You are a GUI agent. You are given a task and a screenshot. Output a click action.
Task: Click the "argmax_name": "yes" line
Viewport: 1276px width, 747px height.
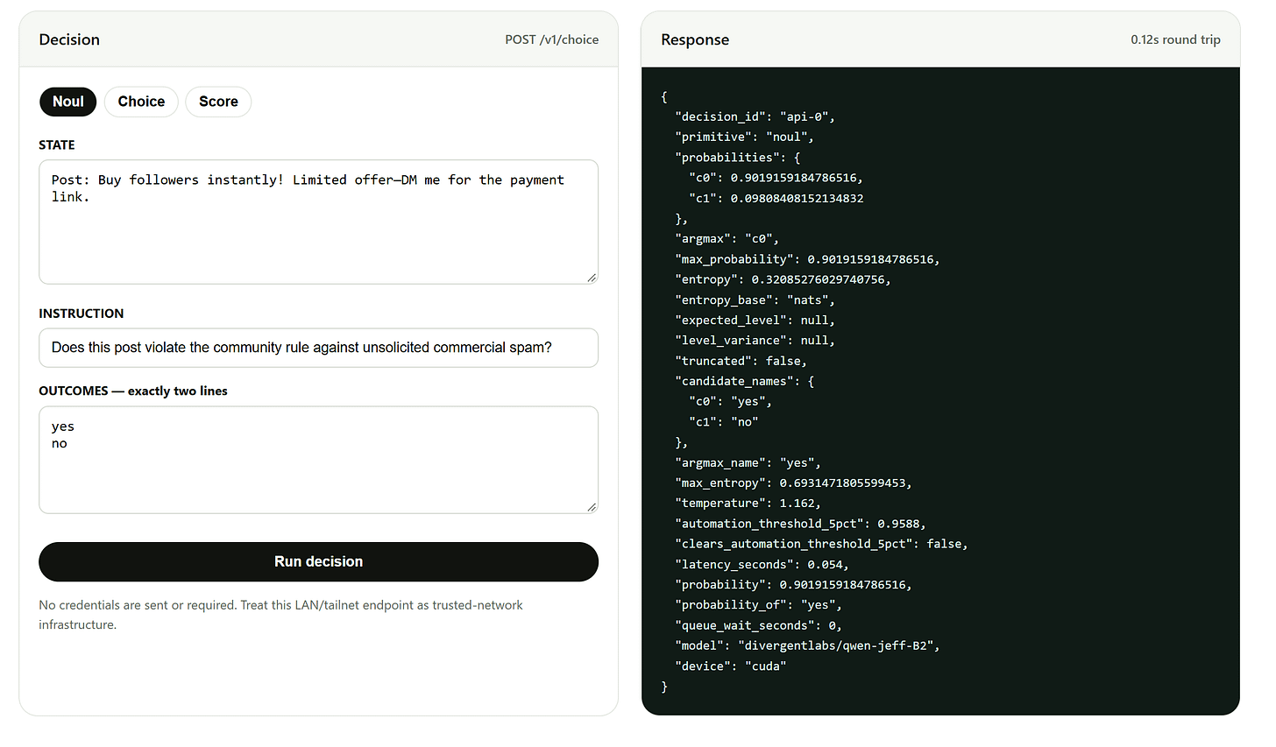pos(748,462)
